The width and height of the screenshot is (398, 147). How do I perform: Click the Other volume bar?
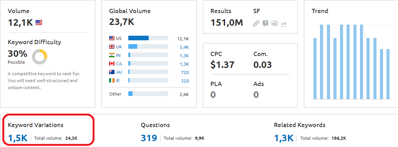[x=148, y=94]
